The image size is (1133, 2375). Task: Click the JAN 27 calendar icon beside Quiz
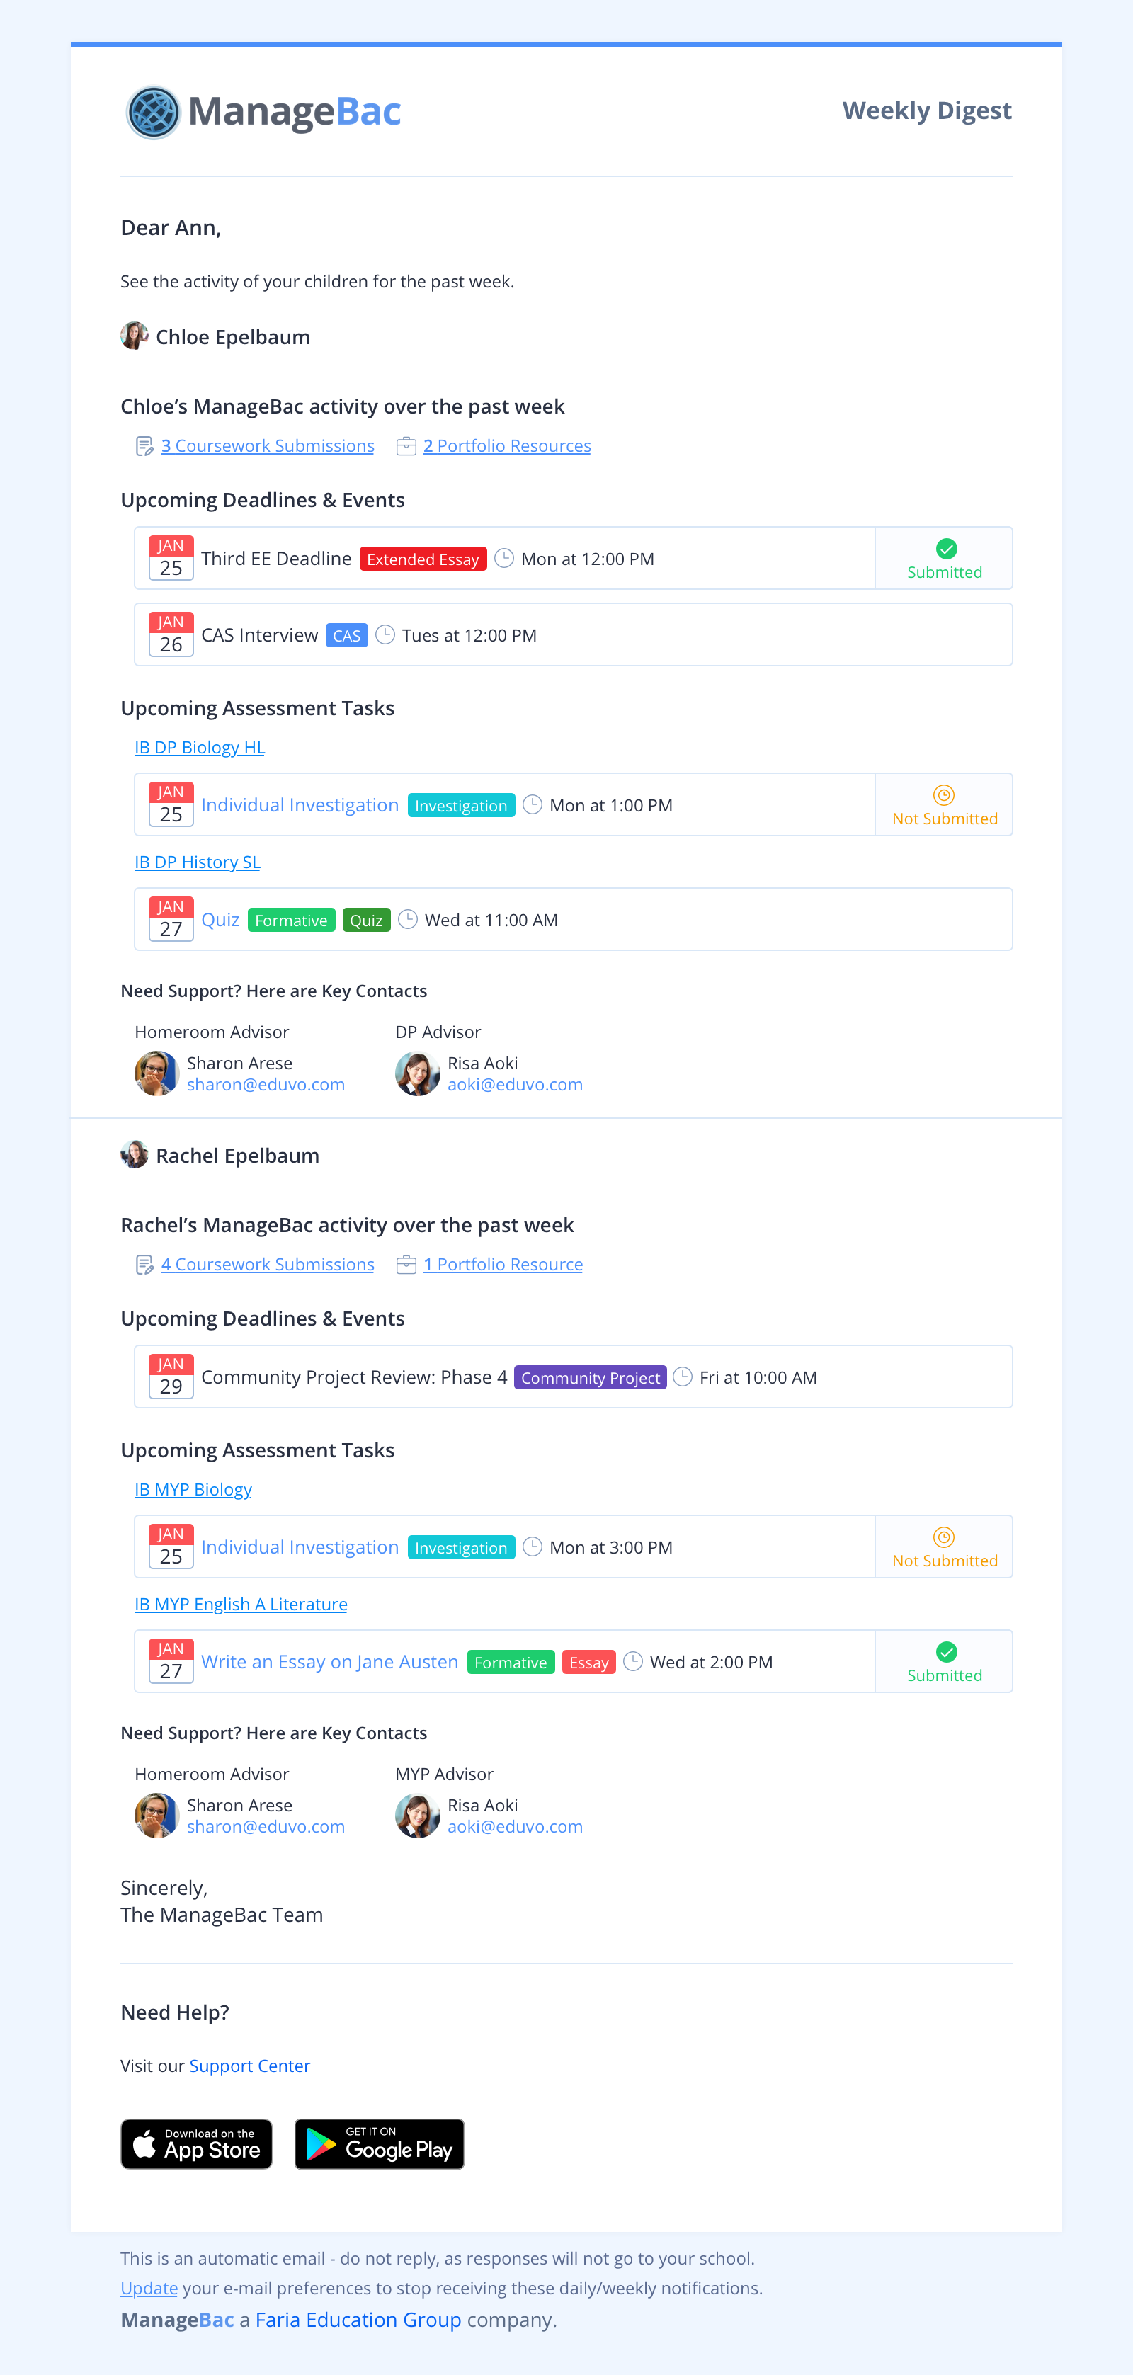[171, 919]
